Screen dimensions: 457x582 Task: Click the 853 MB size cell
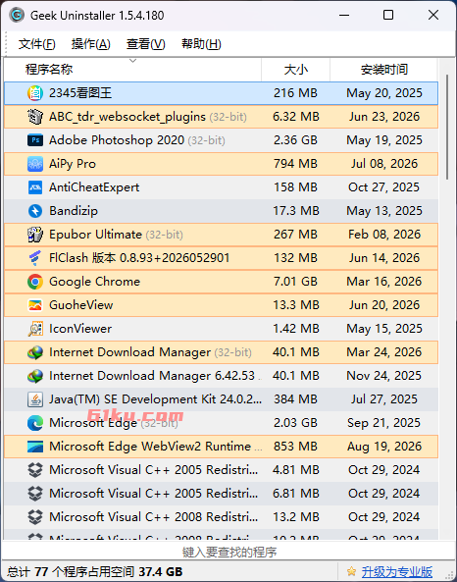coord(295,447)
